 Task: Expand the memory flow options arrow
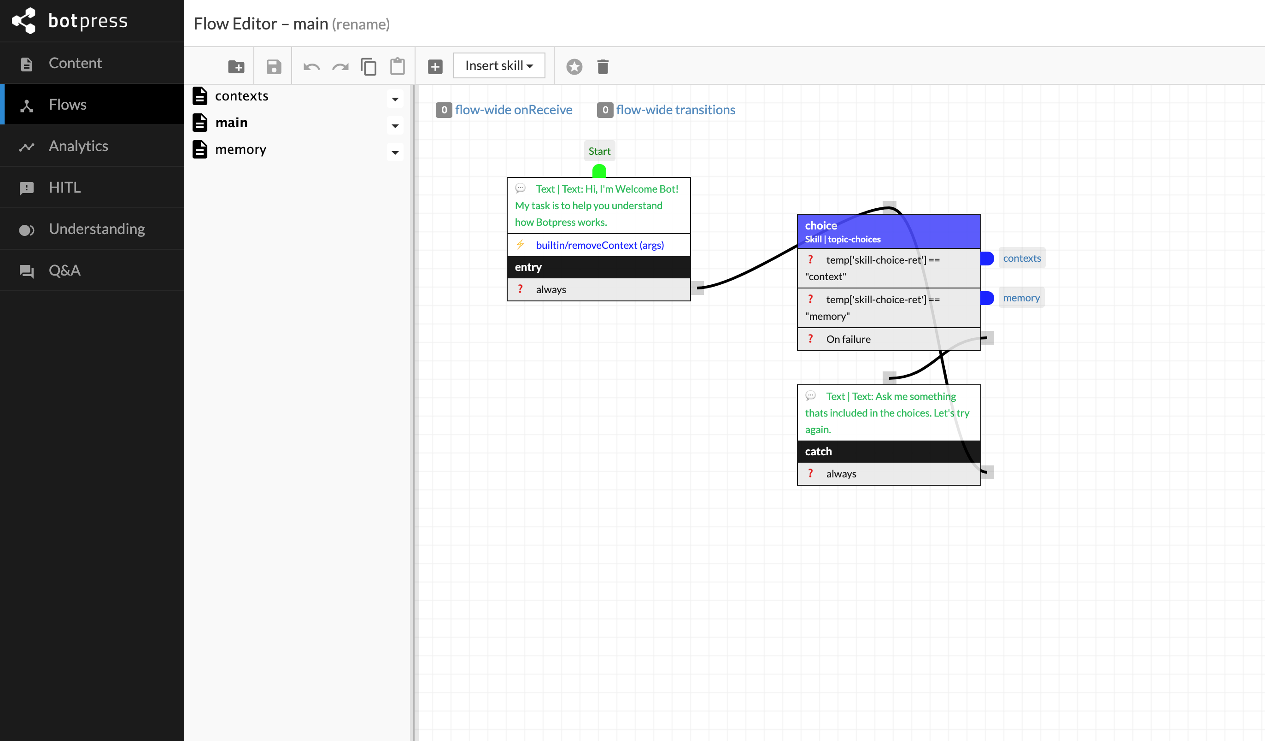[395, 152]
